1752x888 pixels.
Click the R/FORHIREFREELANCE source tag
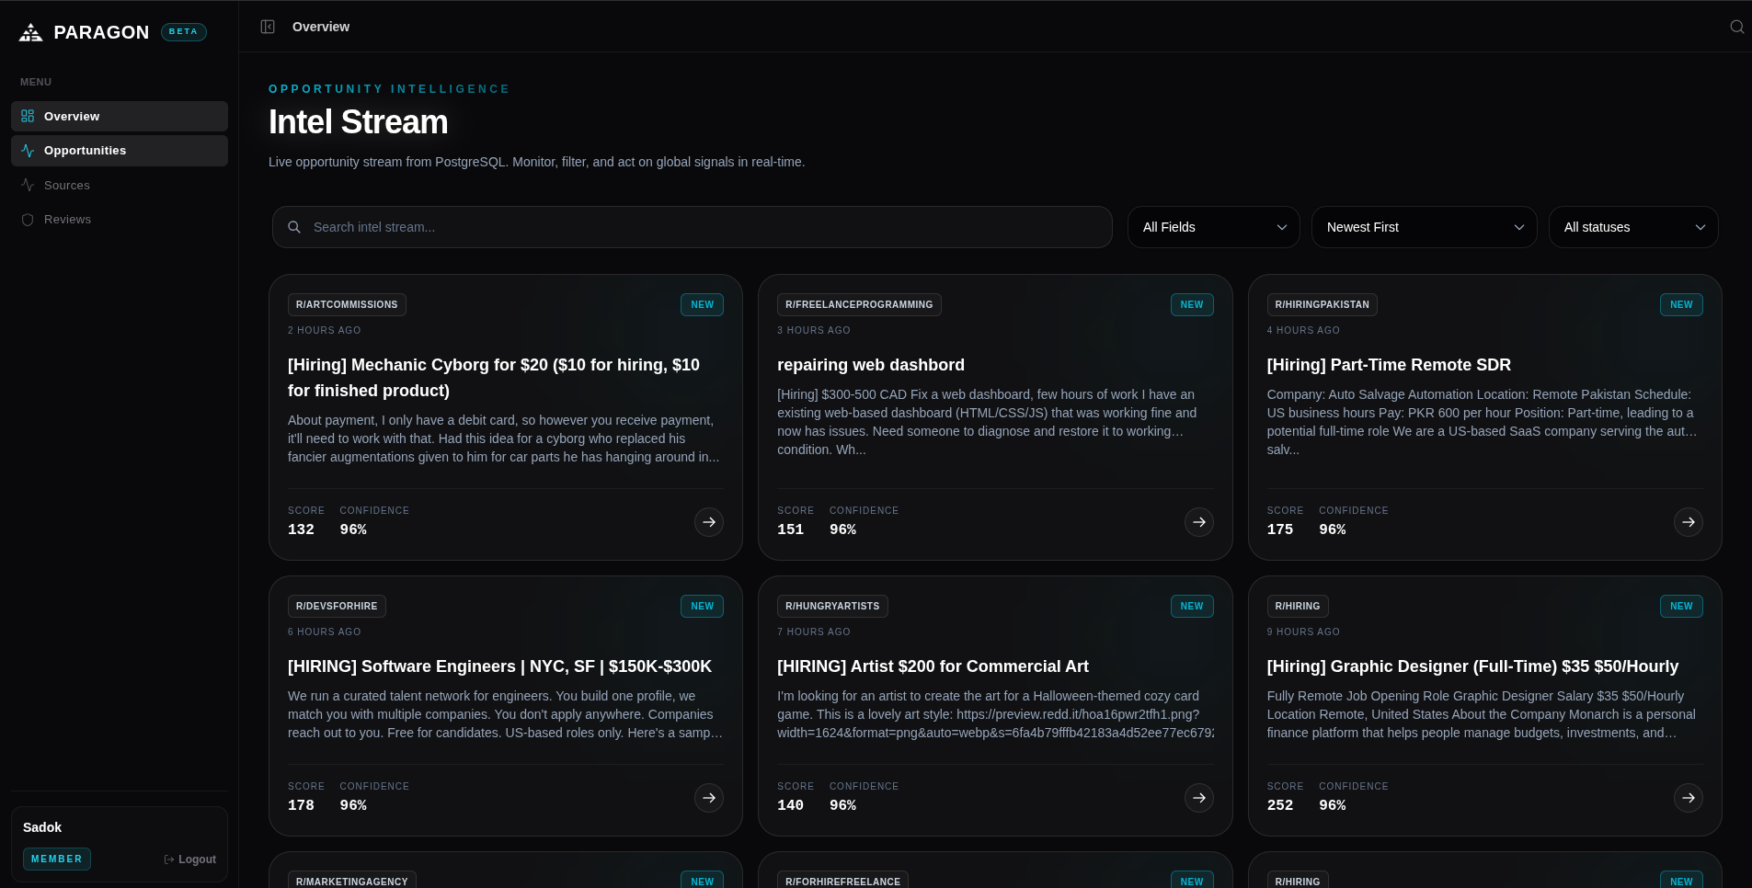pyautogui.click(x=842, y=880)
